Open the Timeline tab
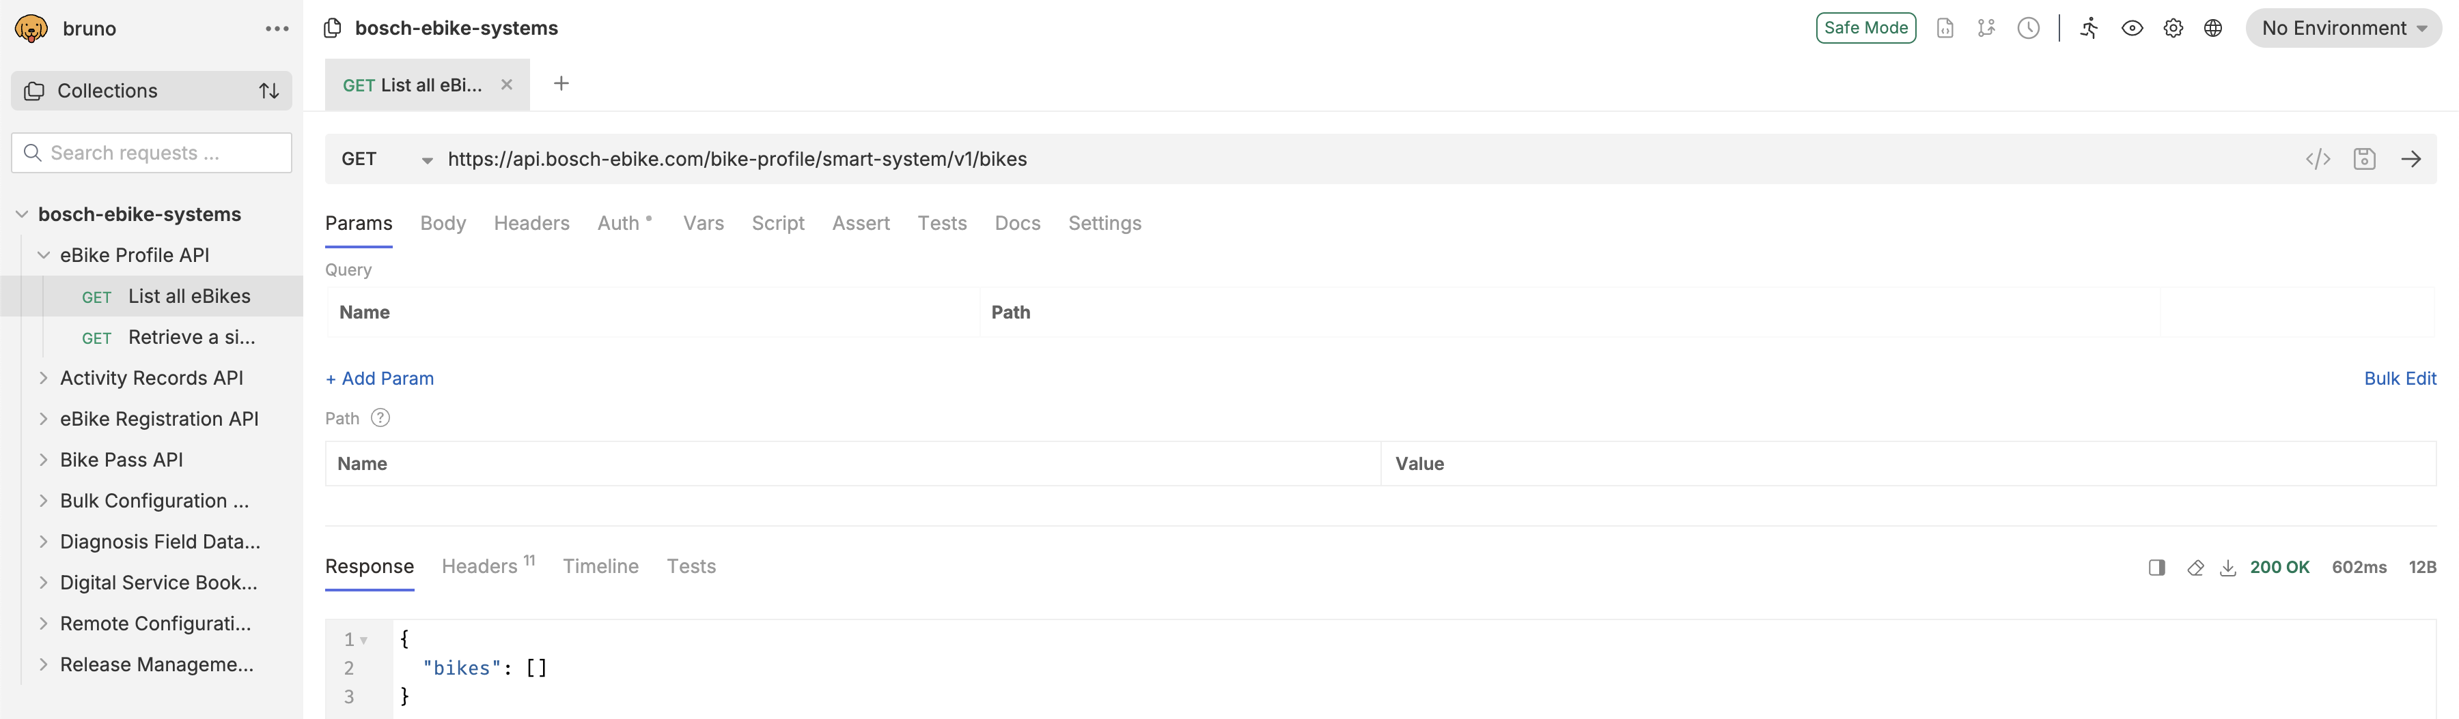2459x719 pixels. click(x=600, y=566)
